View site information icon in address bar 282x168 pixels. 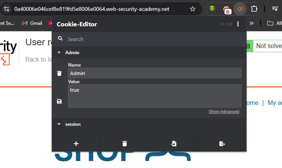(x=7, y=9)
